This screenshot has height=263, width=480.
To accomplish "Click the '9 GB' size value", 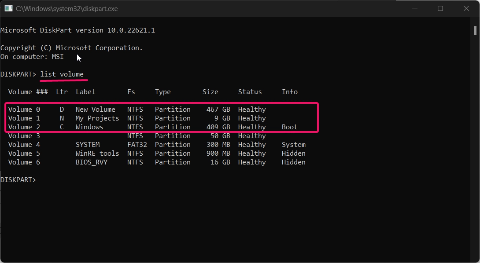I will [222, 118].
